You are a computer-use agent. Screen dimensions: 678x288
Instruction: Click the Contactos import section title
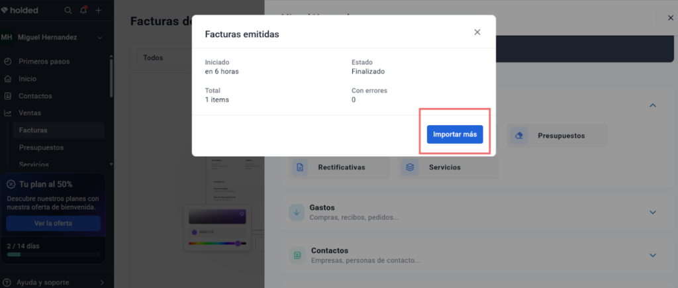pyautogui.click(x=330, y=251)
